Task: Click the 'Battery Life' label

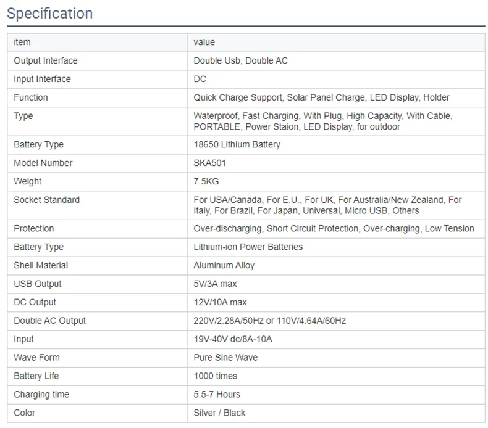Action: (36, 376)
